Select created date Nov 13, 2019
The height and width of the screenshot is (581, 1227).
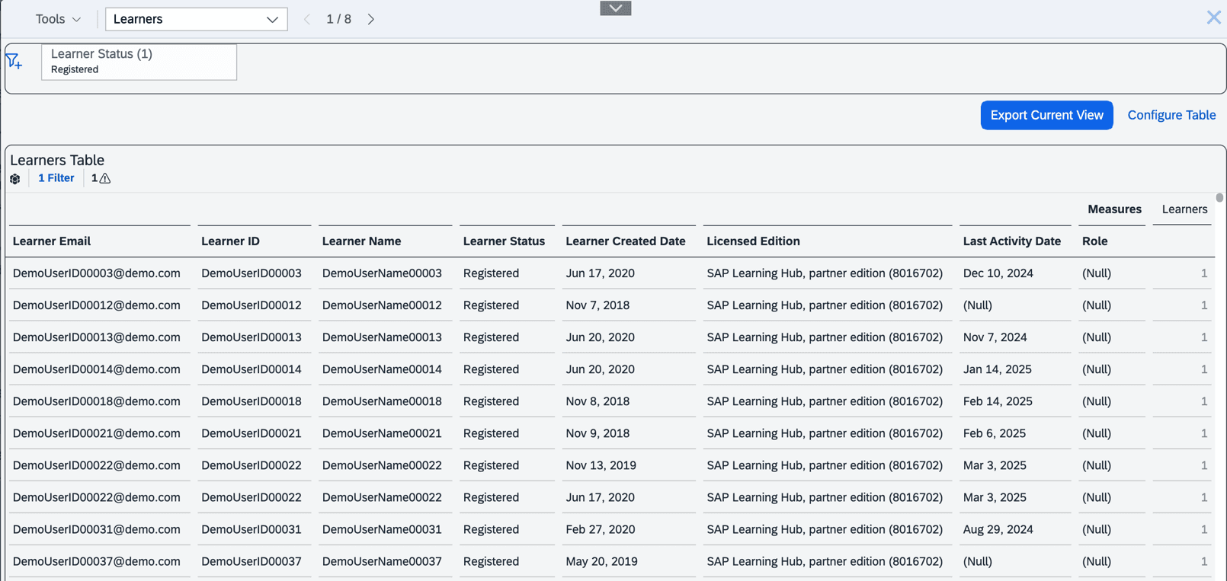[601, 465]
